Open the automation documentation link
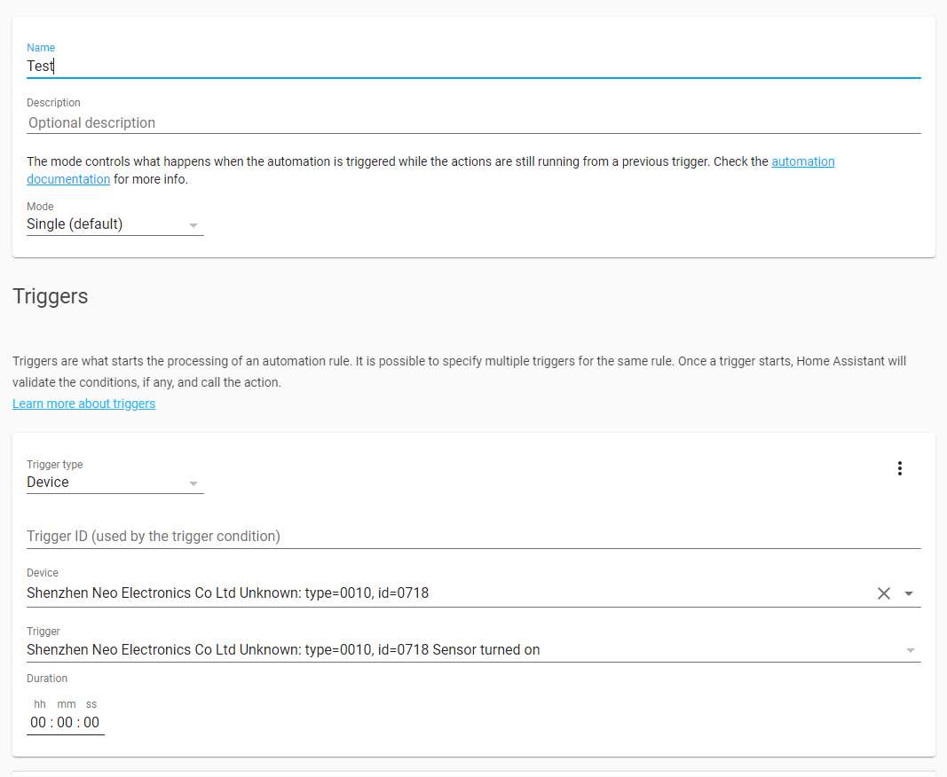 click(x=802, y=161)
